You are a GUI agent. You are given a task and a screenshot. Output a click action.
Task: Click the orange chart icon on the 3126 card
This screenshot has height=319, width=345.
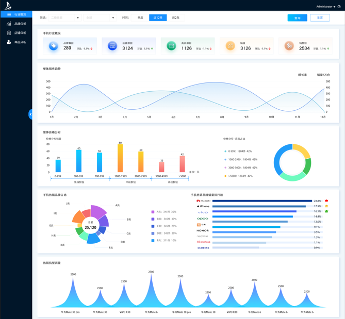point(231,46)
